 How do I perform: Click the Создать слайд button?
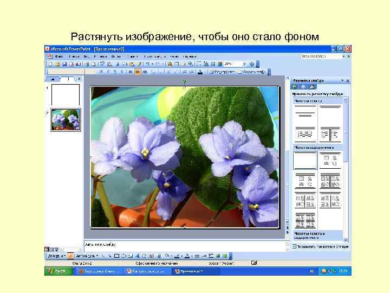pyautogui.click(x=252, y=72)
